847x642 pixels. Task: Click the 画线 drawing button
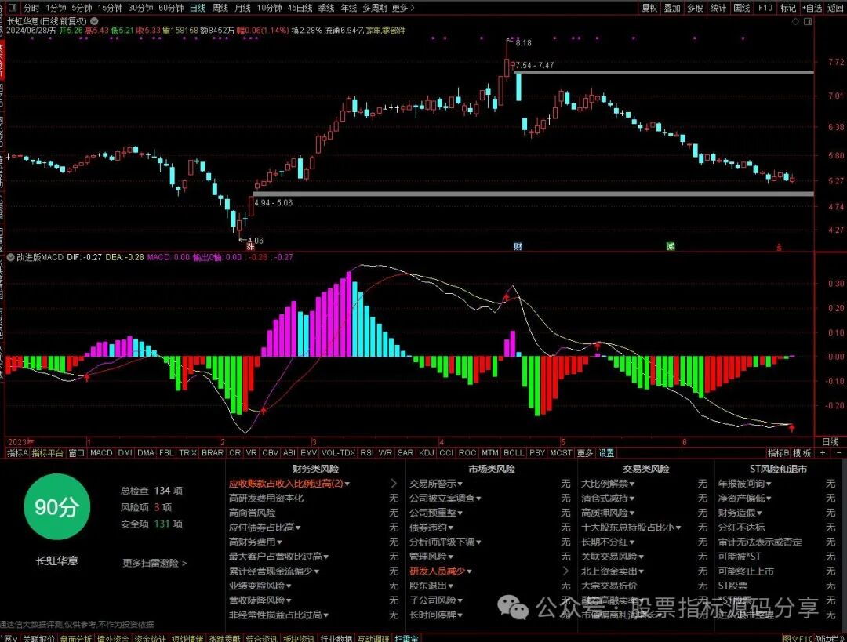(x=742, y=8)
